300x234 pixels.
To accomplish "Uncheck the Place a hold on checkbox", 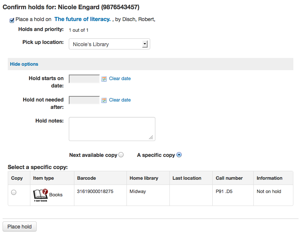I will 12,20.
